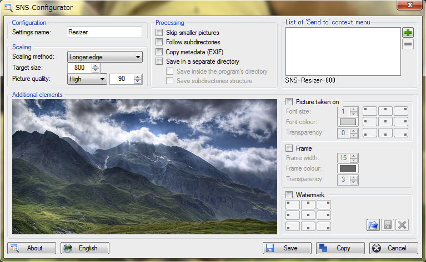
Task: Open watermark image with folder icon
Action: pyautogui.click(x=373, y=225)
